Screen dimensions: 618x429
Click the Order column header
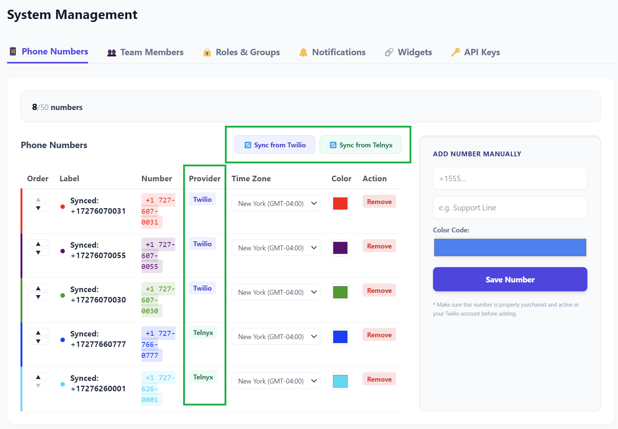[x=38, y=178]
